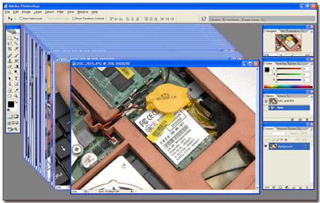Open the Filter menu
The height and width of the screenshot is (203, 320).
[x=60, y=12]
